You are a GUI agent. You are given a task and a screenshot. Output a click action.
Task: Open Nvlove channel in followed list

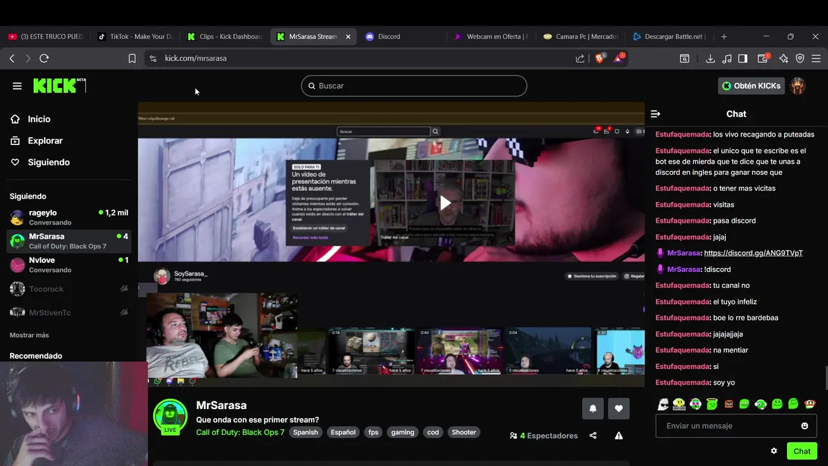(x=69, y=265)
